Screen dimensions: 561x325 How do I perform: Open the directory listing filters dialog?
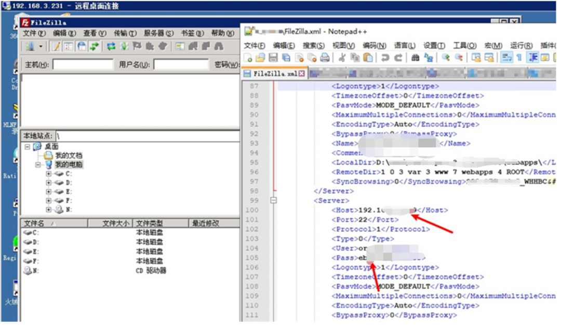180,46
